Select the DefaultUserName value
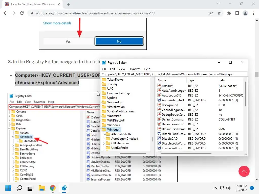 (174, 129)
